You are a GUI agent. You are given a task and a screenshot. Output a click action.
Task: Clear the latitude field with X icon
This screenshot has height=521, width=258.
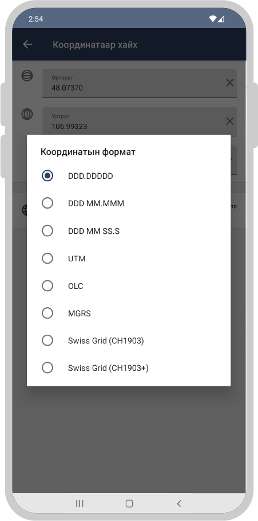(230, 83)
